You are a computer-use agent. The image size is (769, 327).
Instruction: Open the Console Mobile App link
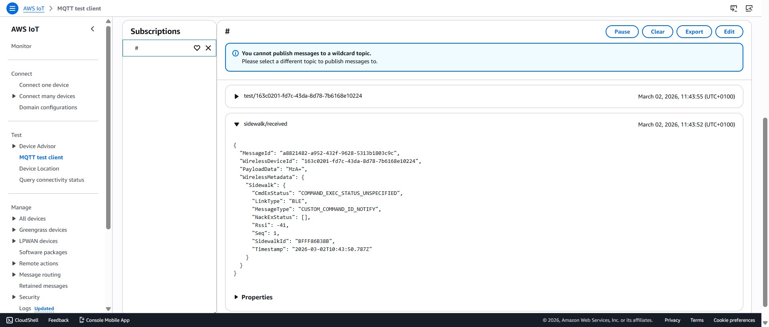[105, 320]
